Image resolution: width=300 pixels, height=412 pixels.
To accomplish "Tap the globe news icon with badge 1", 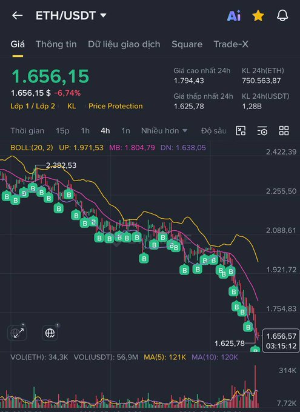I will pos(50,333).
